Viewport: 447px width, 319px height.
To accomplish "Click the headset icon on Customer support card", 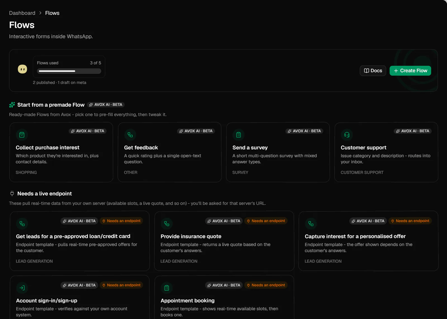I will (347, 135).
